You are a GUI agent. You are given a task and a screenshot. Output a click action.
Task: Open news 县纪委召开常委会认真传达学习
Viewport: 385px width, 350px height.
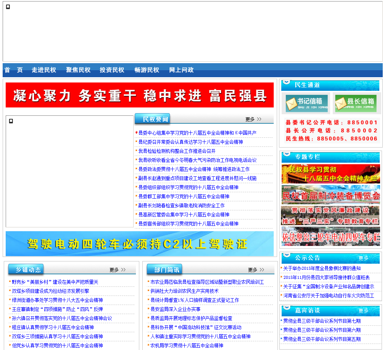pos(191,142)
